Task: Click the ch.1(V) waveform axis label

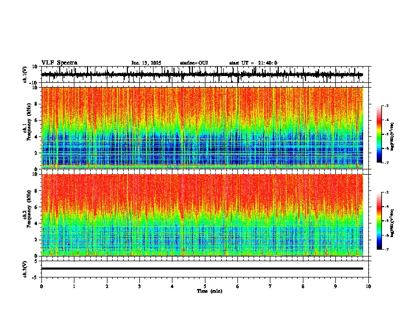Action: 25,74
